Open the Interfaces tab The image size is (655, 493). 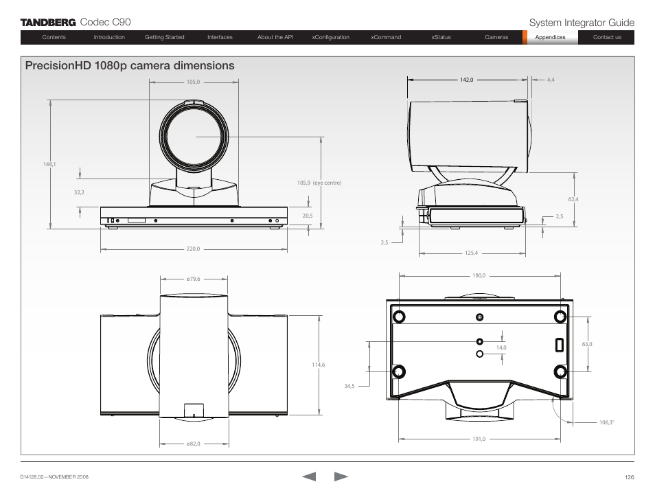click(220, 37)
